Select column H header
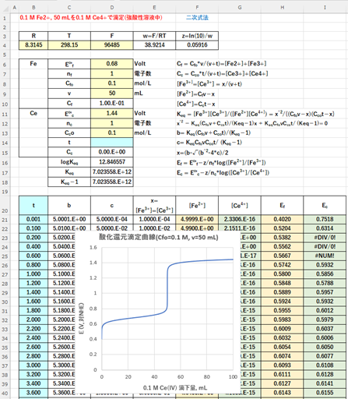The height and width of the screenshot is (399, 348). [x=282, y=8]
